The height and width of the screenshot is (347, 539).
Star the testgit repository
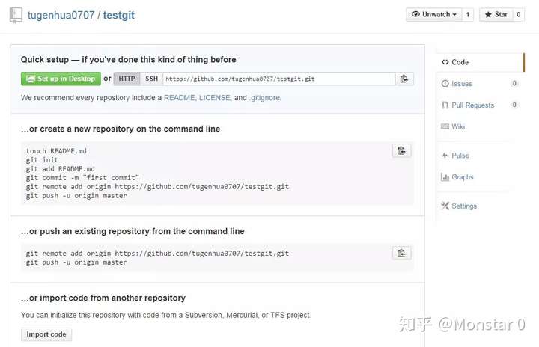coord(496,14)
